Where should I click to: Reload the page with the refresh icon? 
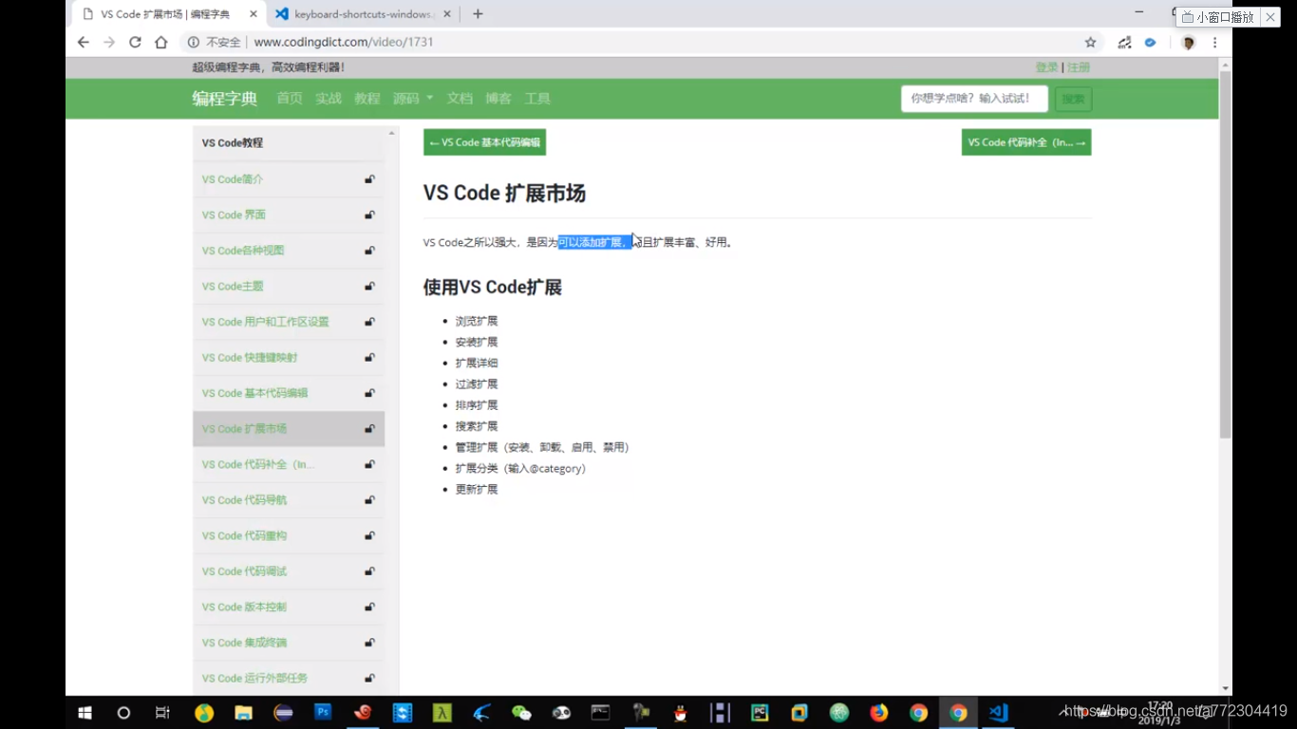tap(135, 43)
